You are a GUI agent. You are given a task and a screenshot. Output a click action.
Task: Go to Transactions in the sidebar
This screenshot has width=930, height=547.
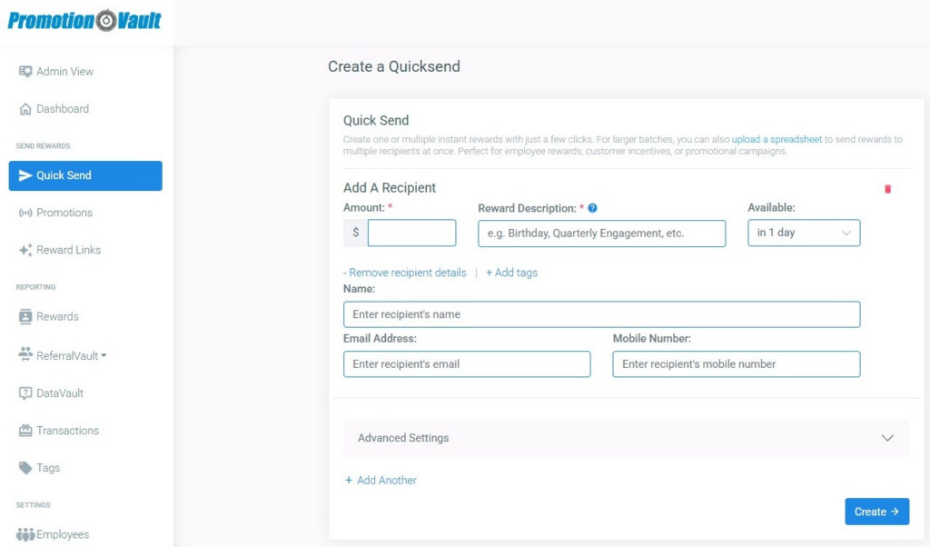67,431
